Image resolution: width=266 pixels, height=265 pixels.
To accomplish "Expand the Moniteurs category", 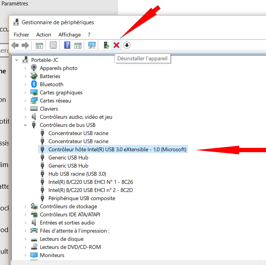I will (25, 255).
